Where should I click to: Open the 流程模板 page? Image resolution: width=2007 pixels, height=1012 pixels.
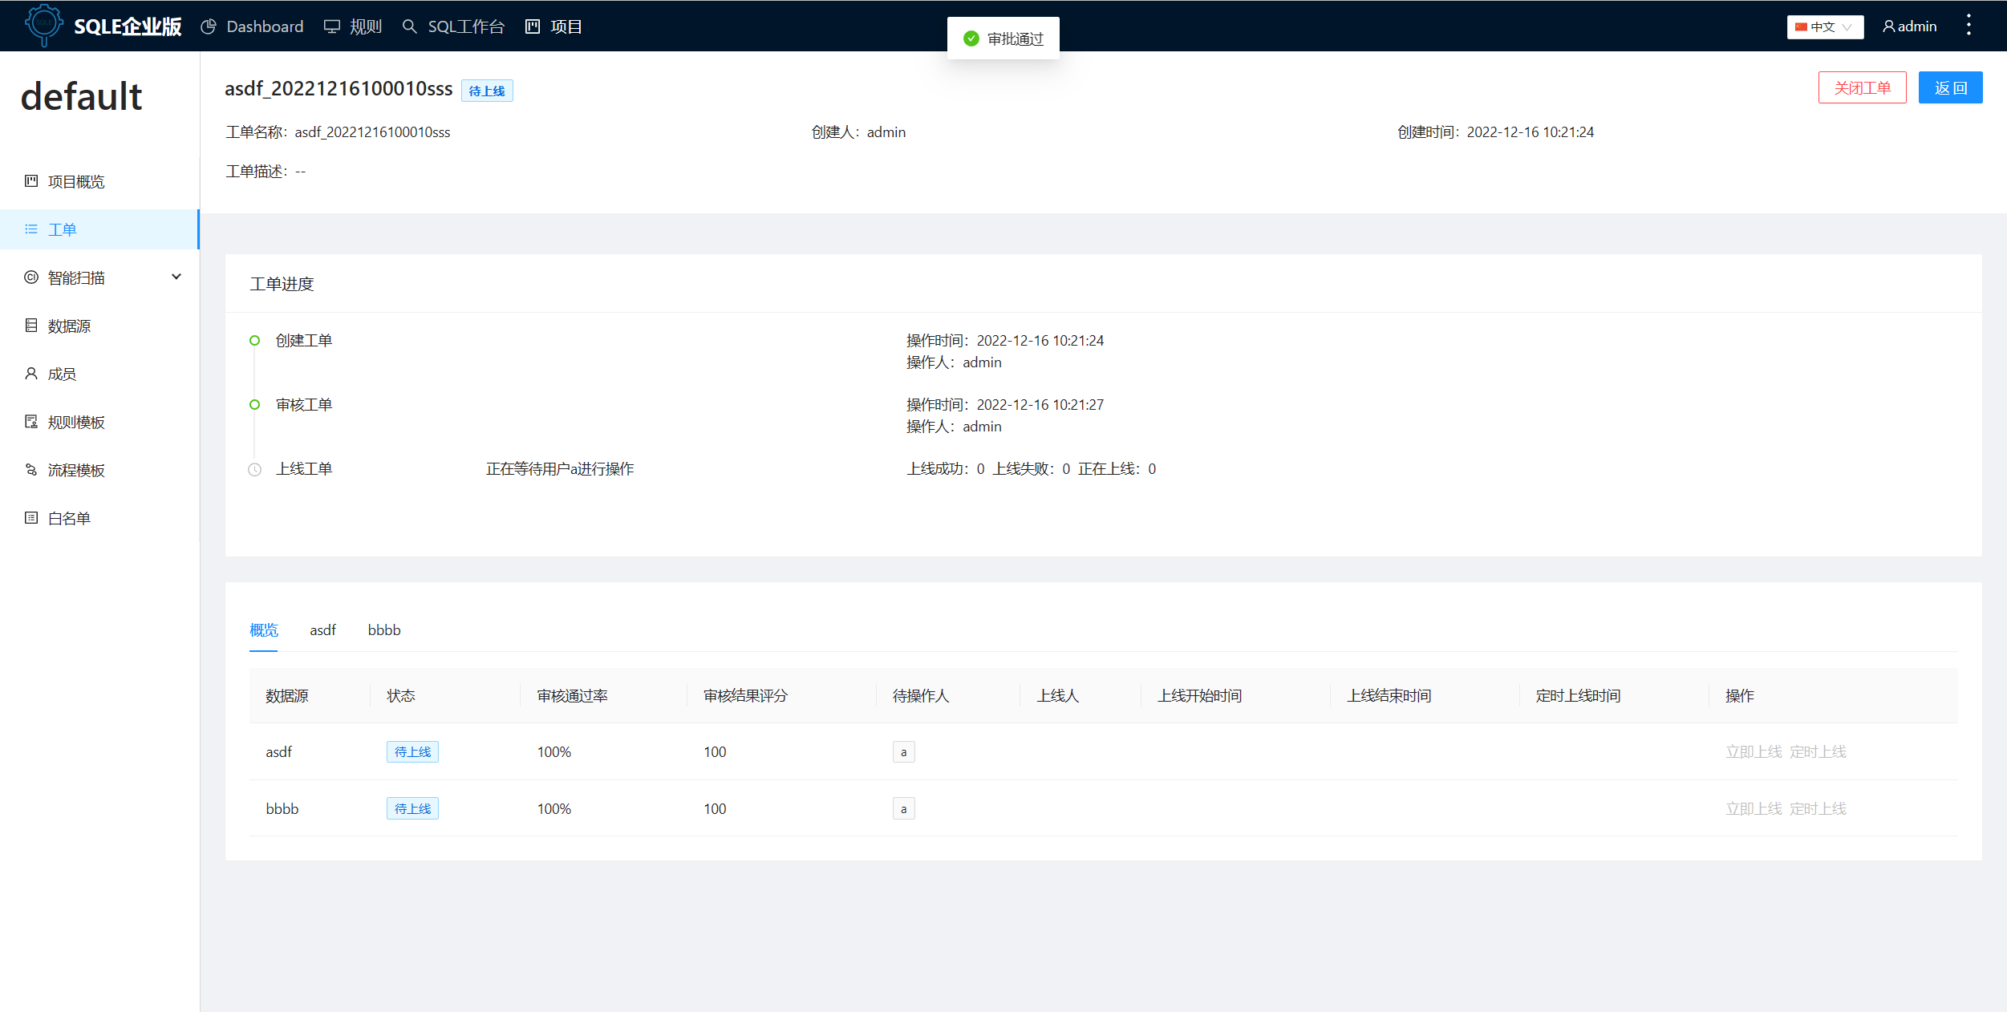tap(76, 469)
